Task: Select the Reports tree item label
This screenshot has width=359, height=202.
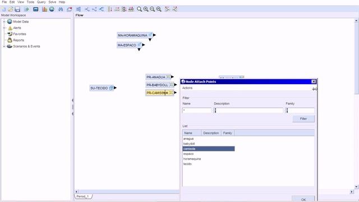Action: coord(19,40)
